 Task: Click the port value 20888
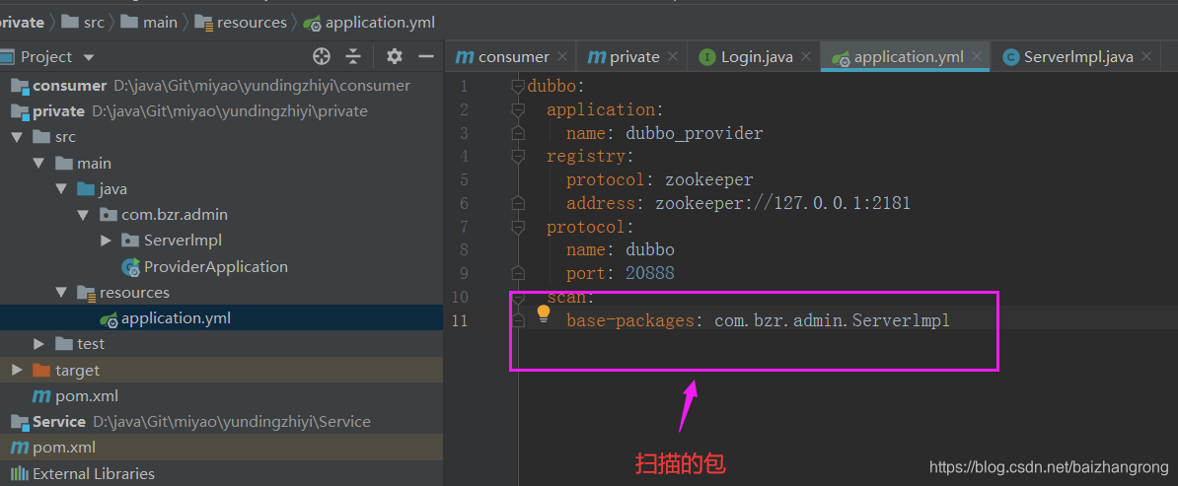point(650,273)
